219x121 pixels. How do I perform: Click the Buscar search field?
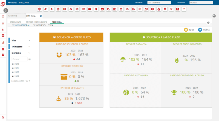pos(19,59)
